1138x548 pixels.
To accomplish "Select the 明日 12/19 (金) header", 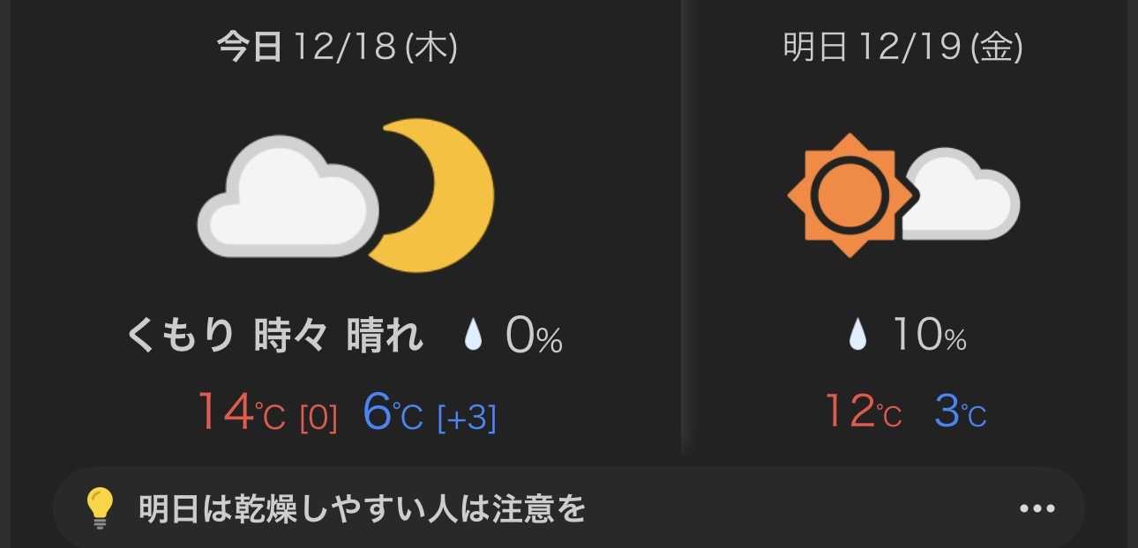I will [902, 48].
